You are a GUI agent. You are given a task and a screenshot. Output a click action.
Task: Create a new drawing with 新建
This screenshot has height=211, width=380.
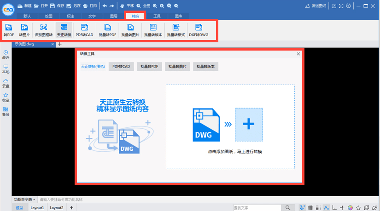pyautogui.click(x=25, y=6)
